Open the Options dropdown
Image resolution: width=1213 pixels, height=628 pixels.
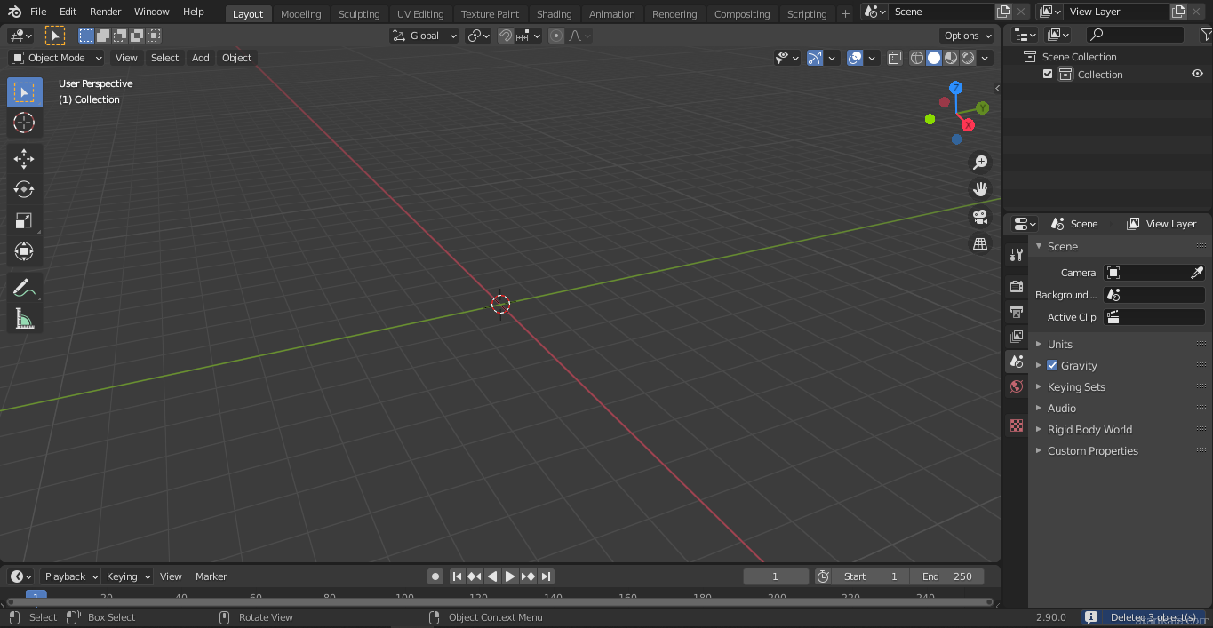(968, 36)
